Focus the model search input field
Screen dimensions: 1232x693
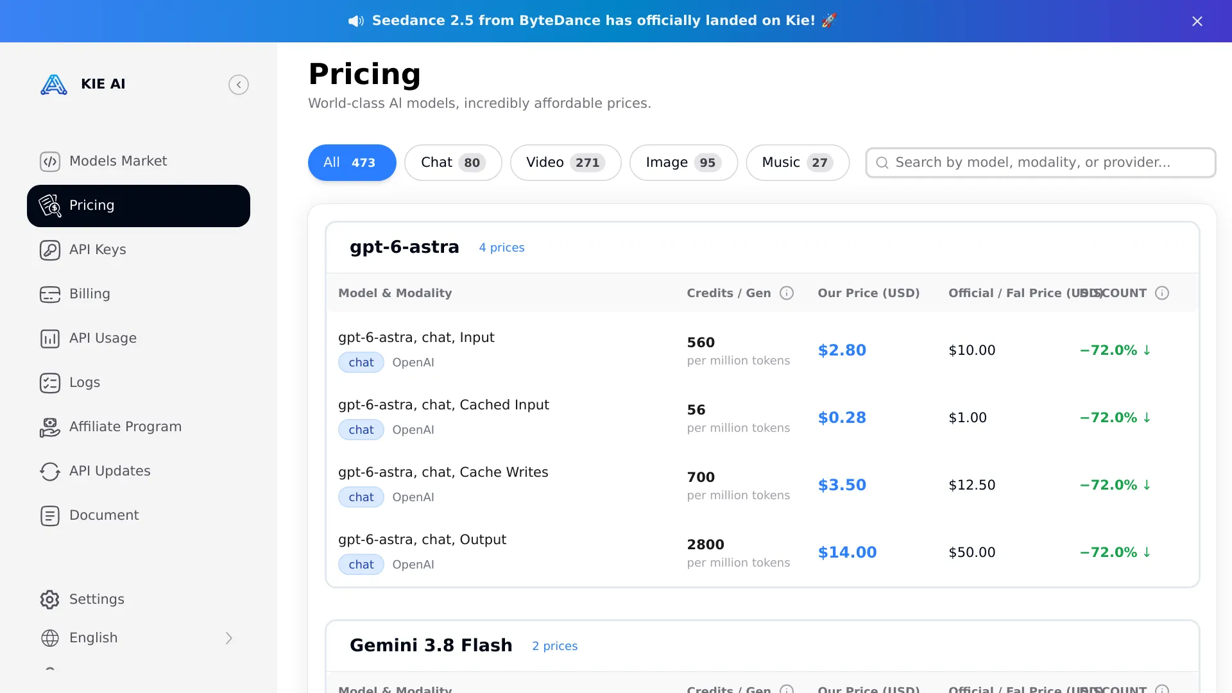(x=1041, y=163)
